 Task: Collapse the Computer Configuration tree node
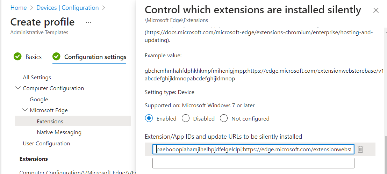(18, 88)
